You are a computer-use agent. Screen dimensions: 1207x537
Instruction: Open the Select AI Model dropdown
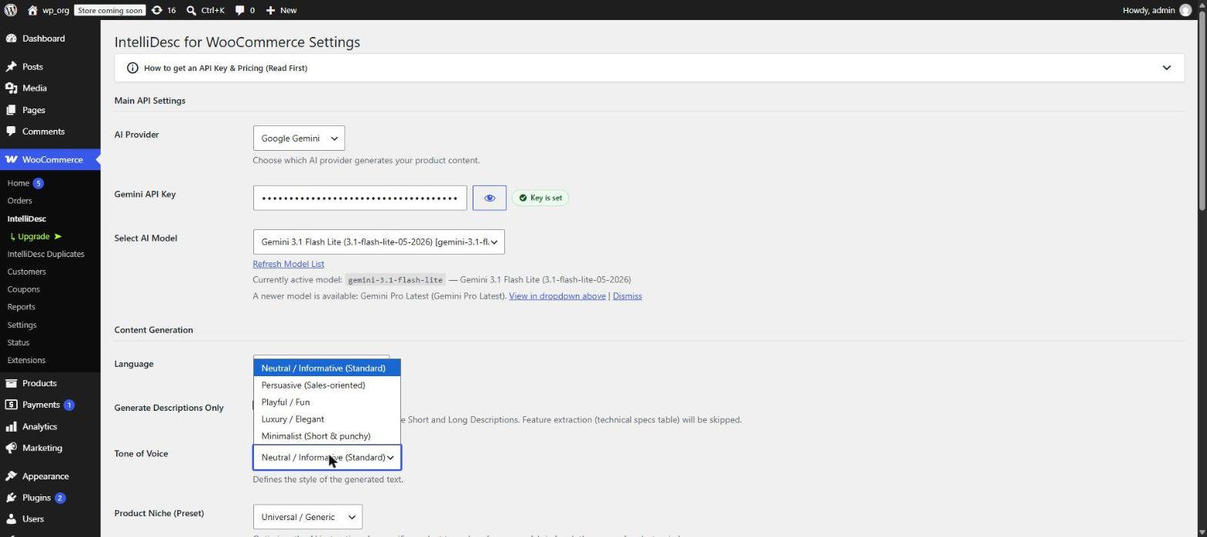379,242
